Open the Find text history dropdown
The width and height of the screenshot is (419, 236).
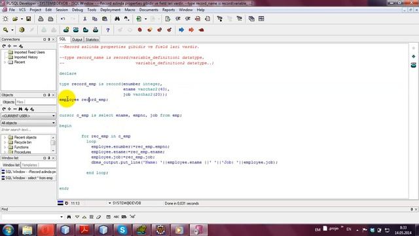point(62,217)
